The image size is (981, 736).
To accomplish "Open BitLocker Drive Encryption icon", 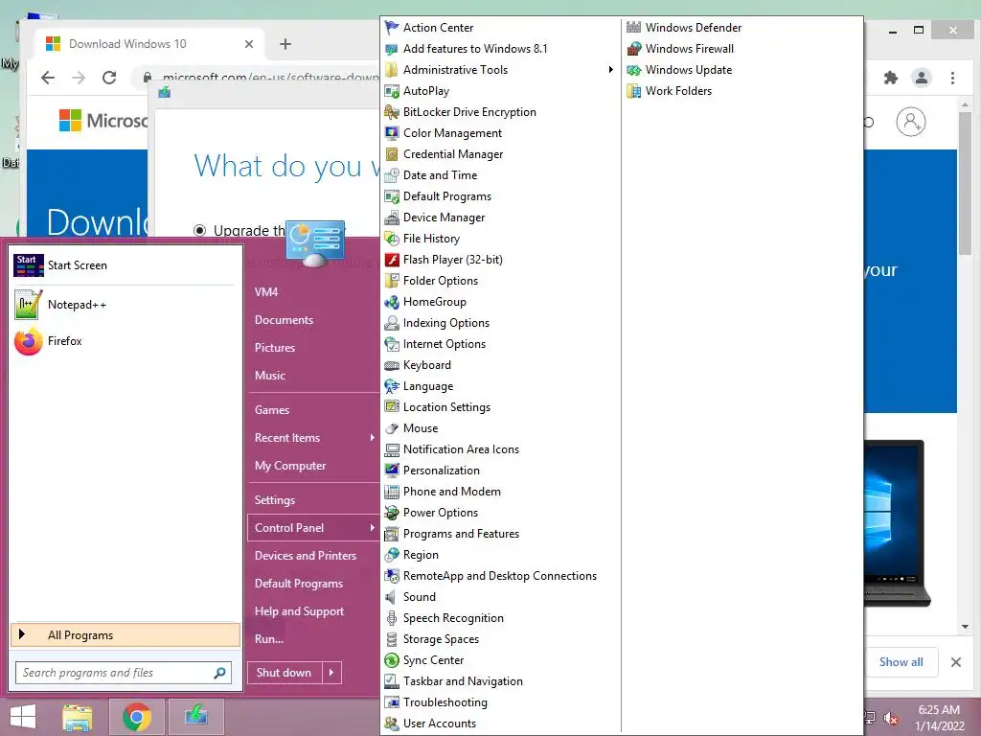I will (392, 112).
